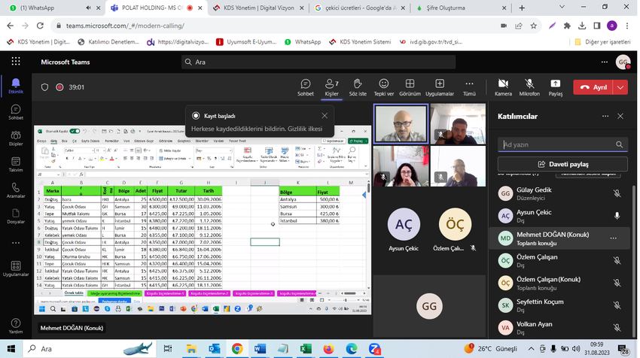Open Windows Start menu
640x358 pixels.
tap(11, 349)
